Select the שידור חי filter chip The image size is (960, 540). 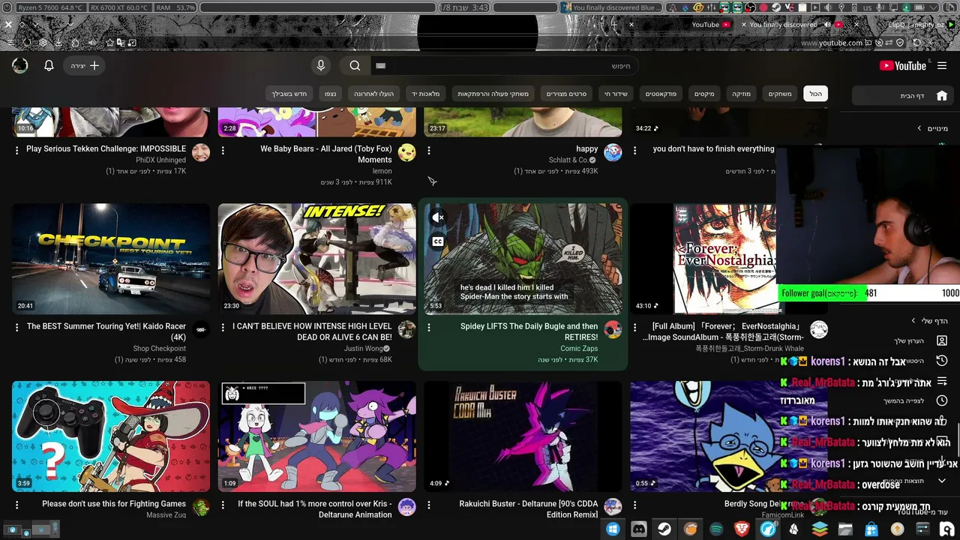click(616, 94)
